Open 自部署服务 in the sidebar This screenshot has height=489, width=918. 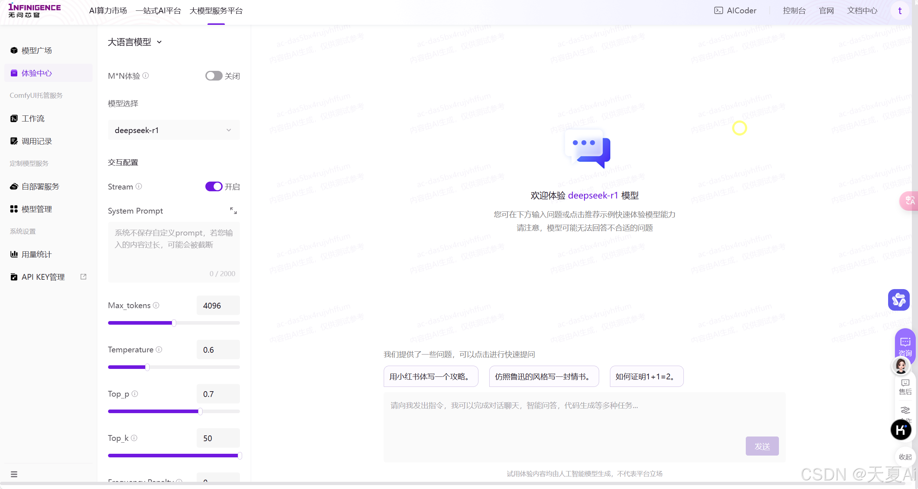coord(48,186)
